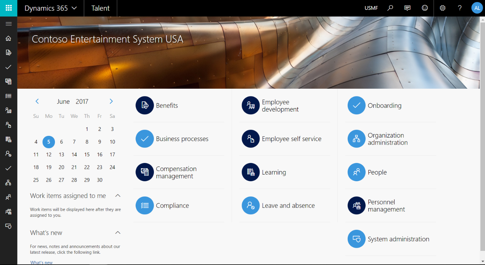Click the search magnifier in top bar
485x265 pixels.
[x=390, y=8]
